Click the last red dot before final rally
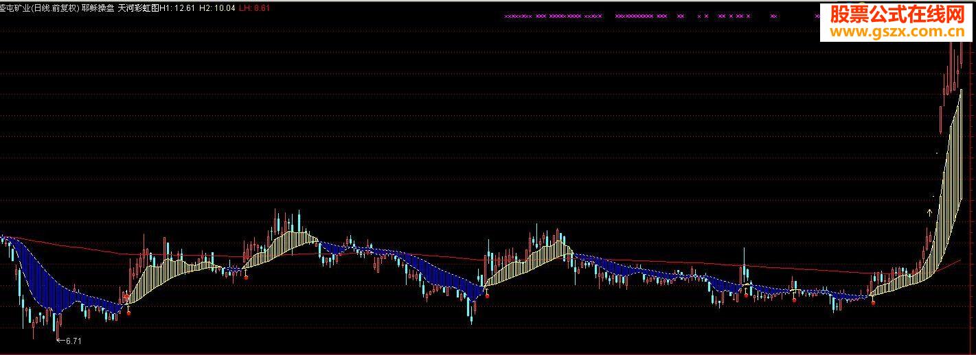 click(874, 302)
